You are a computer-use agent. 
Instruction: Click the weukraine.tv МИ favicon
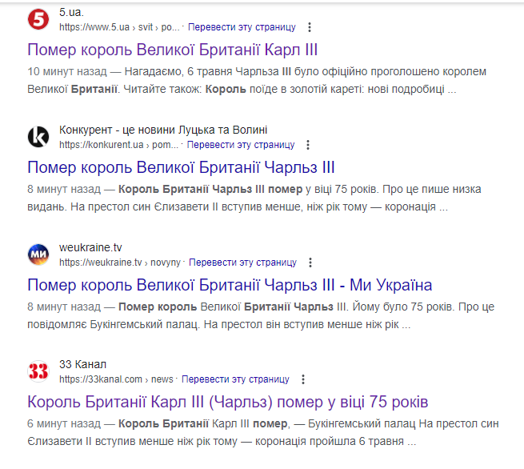tap(38, 255)
